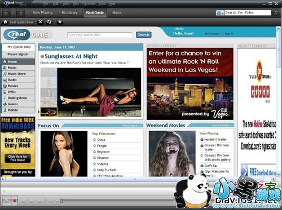Open the Surf's Up link
This screenshot has width=282, height=210.
pos(211,166)
